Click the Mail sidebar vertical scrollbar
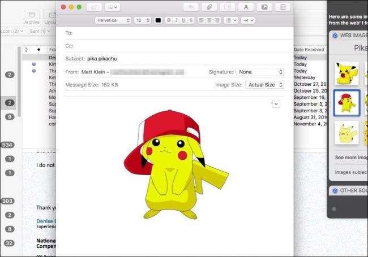The height and width of the screenshot is (257, 368). point(19,81)
